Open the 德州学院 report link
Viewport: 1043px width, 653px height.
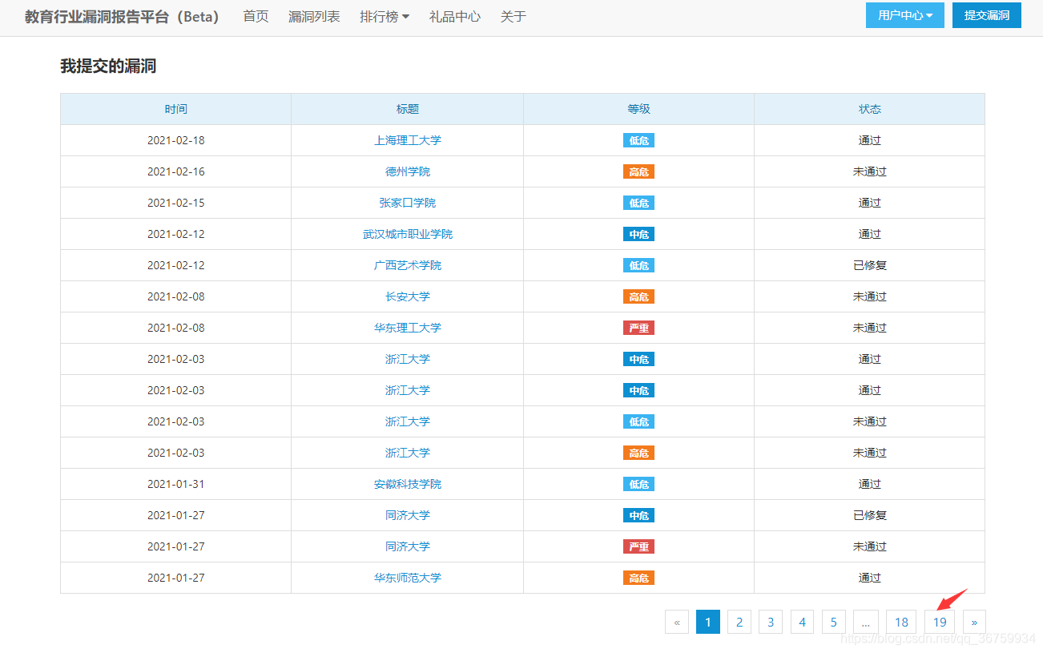point(408,171)
